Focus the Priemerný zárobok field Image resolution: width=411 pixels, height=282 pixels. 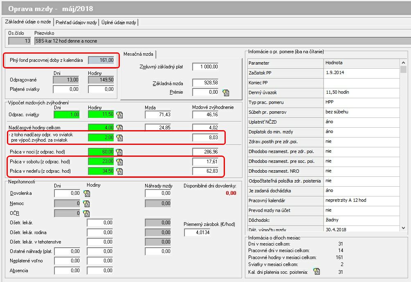pos(197,232)
